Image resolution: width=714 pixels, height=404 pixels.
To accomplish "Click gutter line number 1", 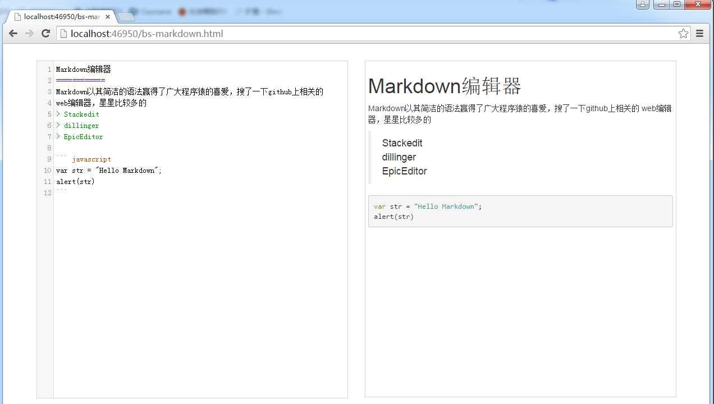I will pos(49,70).
